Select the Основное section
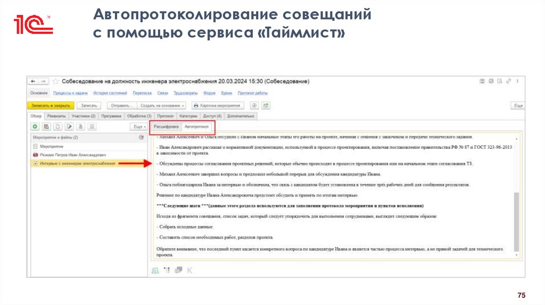The height and width of the screenshot is (305, 545). (38, 93)
